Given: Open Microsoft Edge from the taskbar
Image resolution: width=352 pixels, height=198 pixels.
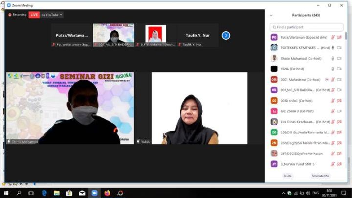Looking at the screenshot, I should [44, 193].
